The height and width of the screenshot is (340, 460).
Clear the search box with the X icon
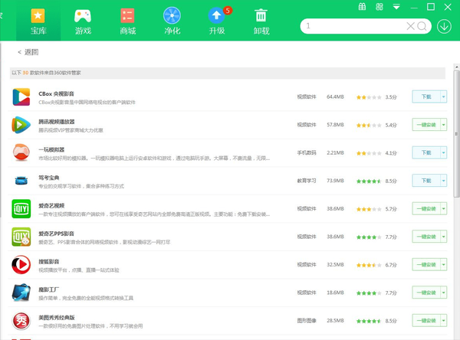[410, 26]
